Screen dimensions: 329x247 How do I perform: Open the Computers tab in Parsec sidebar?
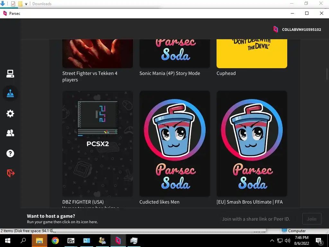[10, 74]
